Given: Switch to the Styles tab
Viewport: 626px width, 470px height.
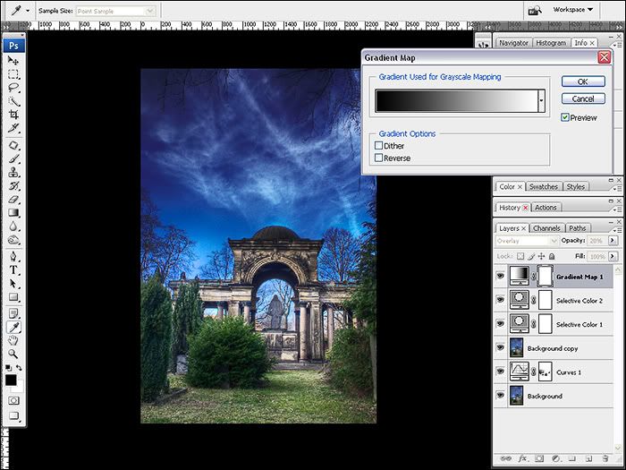Looking at the screenshot, I should click(575, 186).
